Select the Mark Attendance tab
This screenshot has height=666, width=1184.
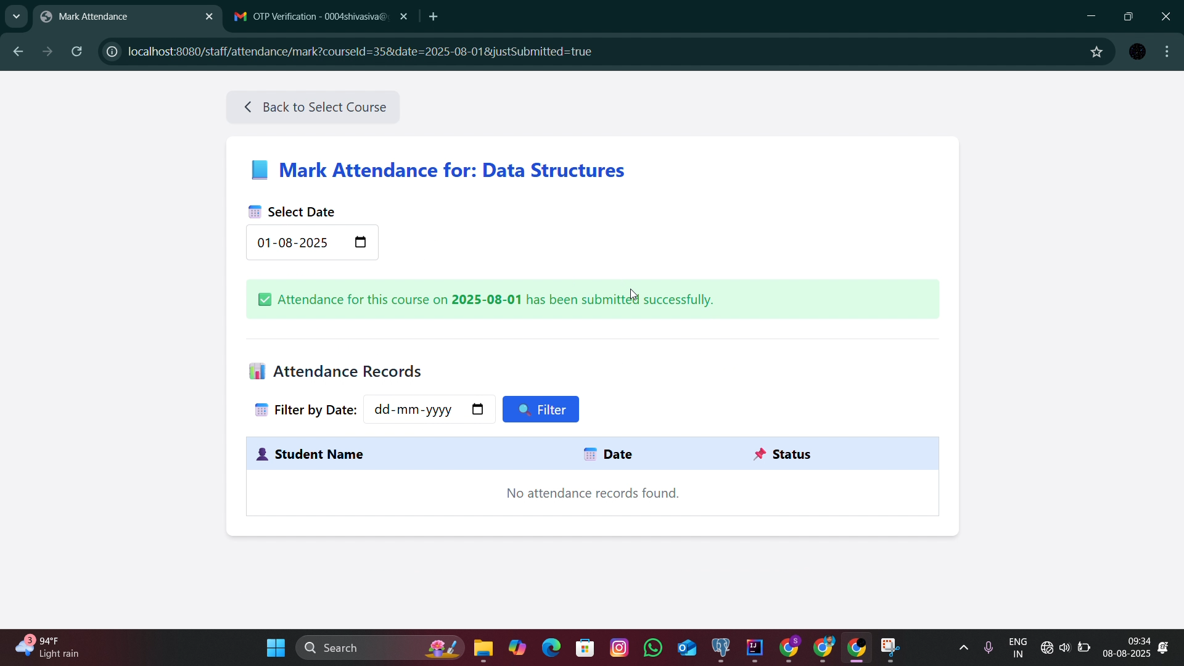click(126, 17)
